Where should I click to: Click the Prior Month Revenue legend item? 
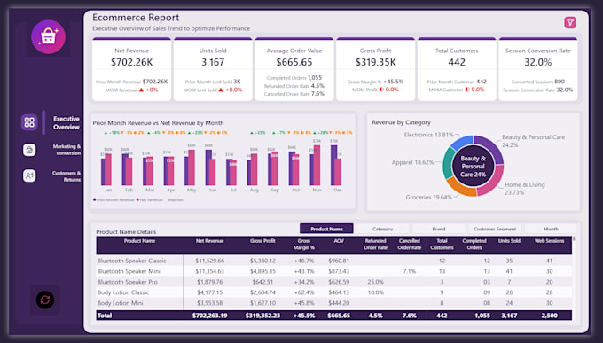pos(114,200)
